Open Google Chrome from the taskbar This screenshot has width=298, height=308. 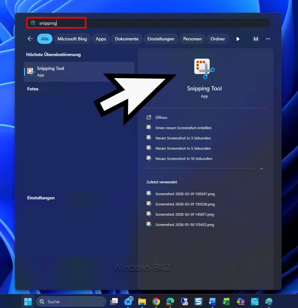coord(156,302)
